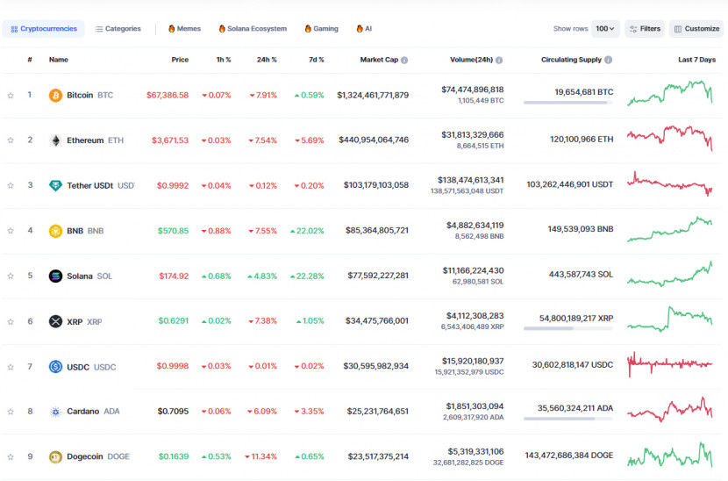
Task: Open the Ethereum ETH coin page
Action: (96, 140)
